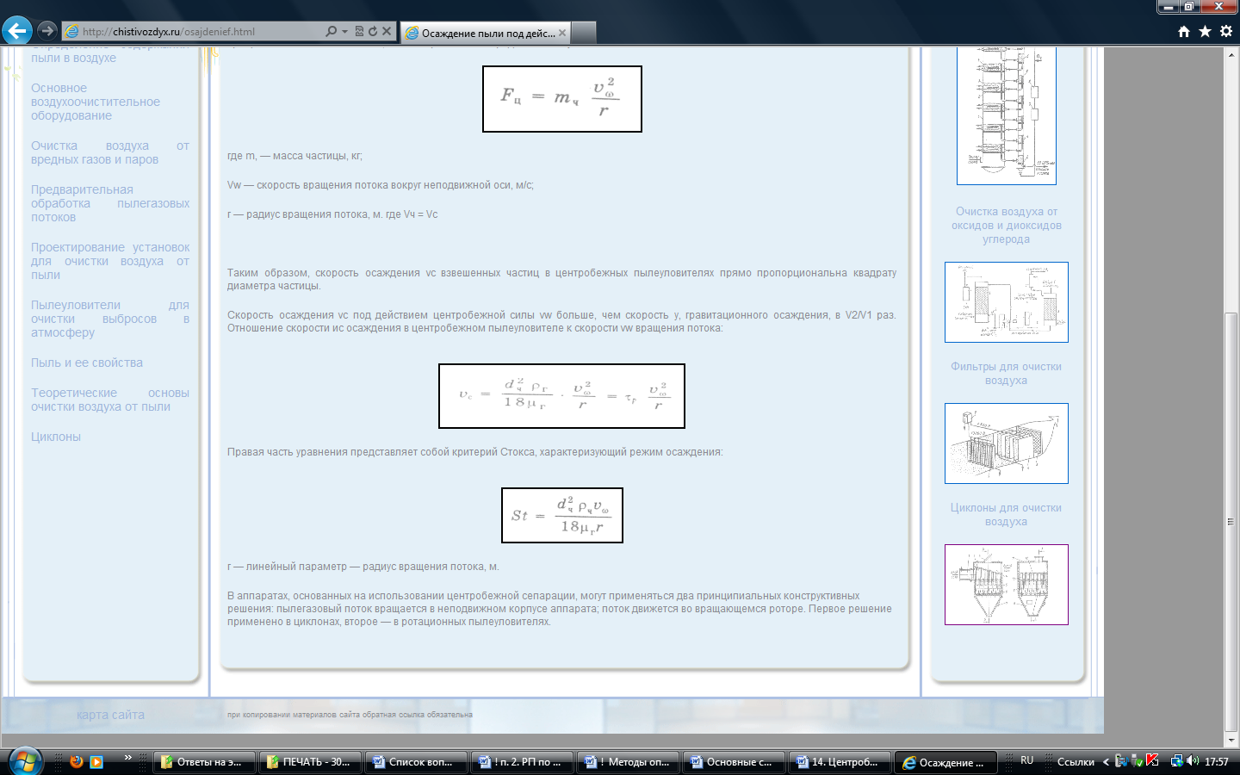The image size is (1240, 775).
Task: Go back with the browser Back arrow
Action: (x=16, y=31)
